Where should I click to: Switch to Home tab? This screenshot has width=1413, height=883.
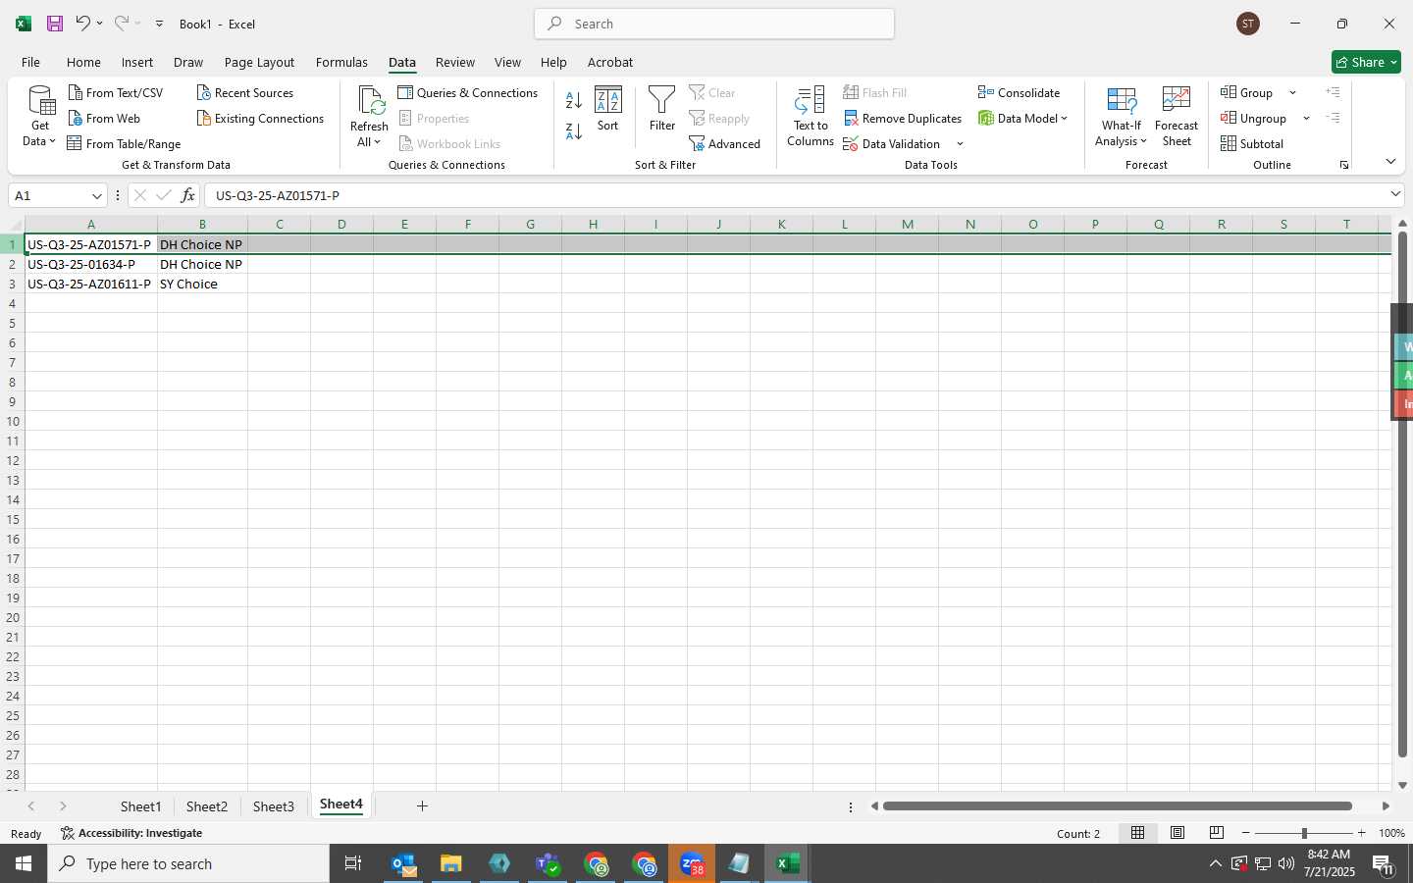(83, 62)
